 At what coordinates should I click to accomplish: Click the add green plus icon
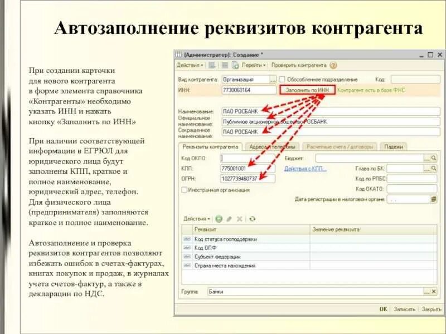point(219,219)
